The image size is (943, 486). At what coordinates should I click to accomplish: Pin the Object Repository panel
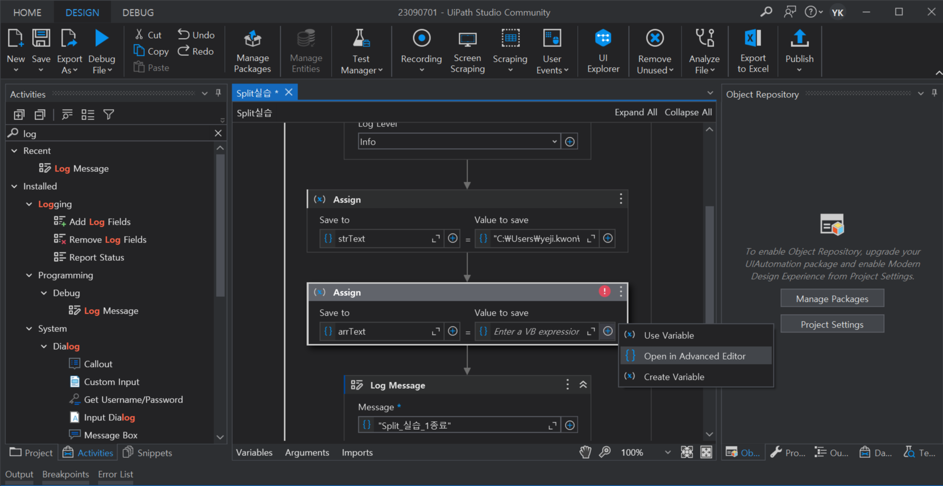pyautogui.click(x=934, y=93)
